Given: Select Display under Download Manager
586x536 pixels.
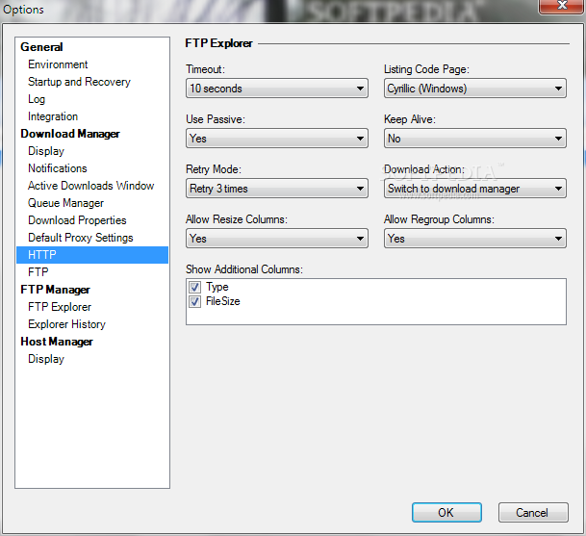Looking at the screenshot, I should pyautogui.click(x=46, y=151).
